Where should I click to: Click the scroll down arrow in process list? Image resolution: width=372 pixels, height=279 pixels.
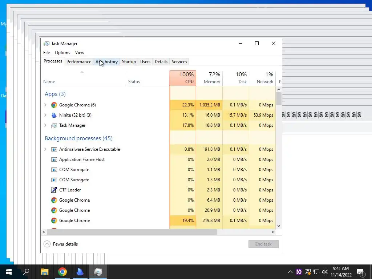[x=279, y=226]
